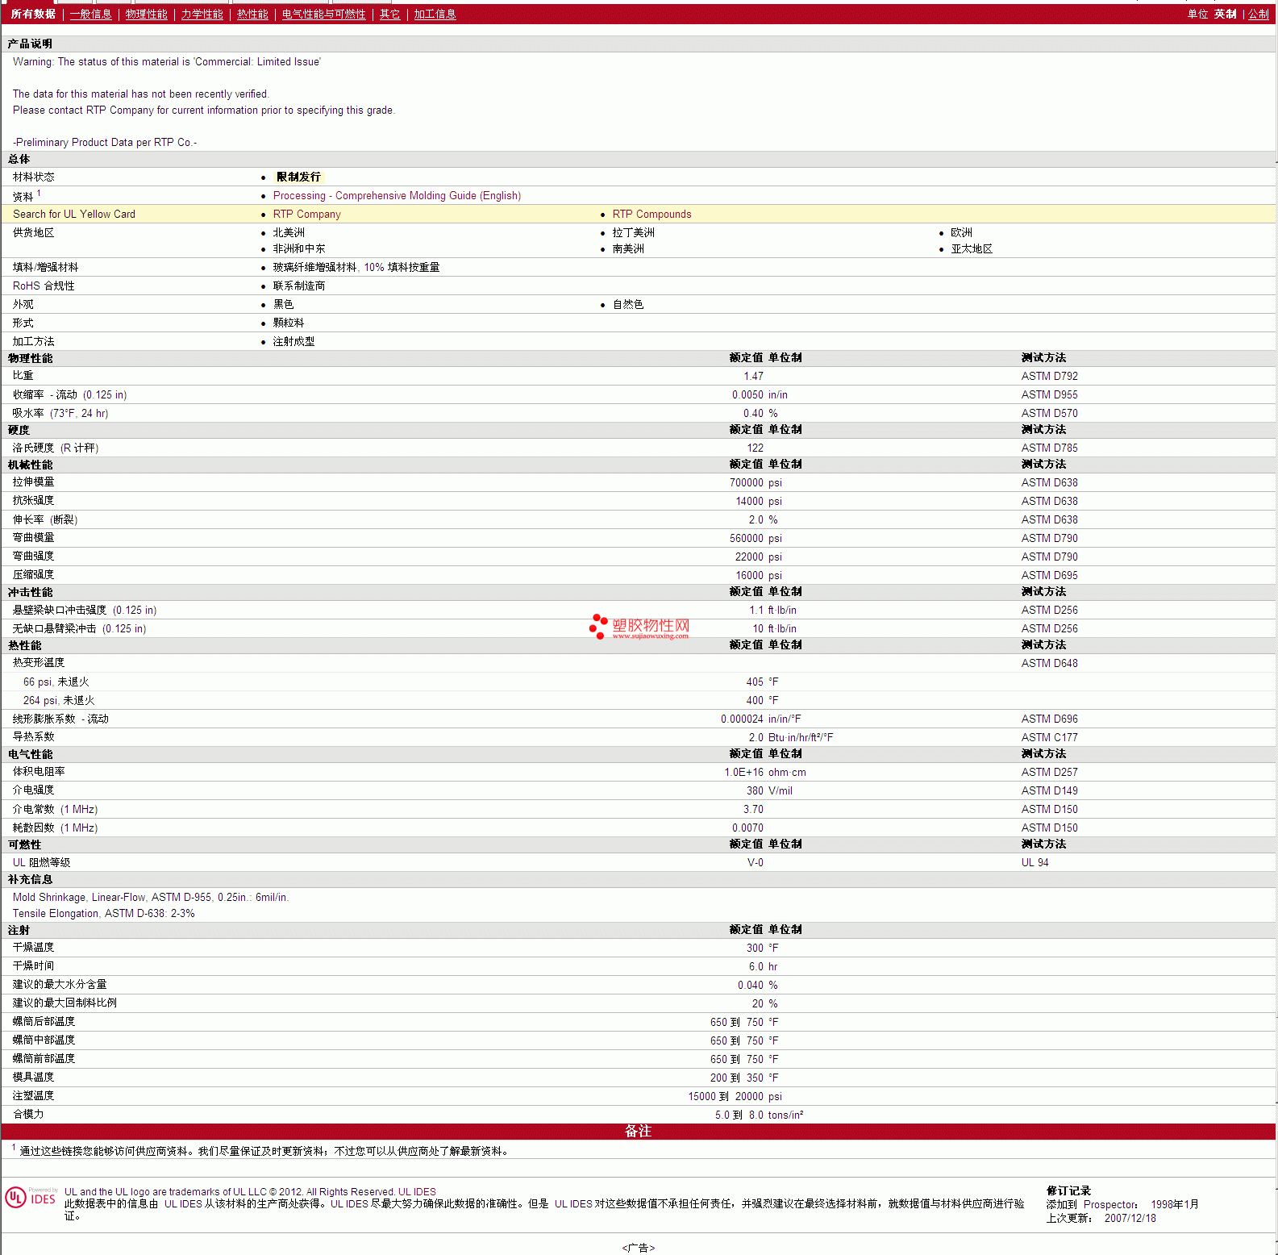Click the 玻璃纤维增强材料 filler description
The height and width of the screenshot is (1255, 1278).
pyautogui.click(x=356, y=267)
